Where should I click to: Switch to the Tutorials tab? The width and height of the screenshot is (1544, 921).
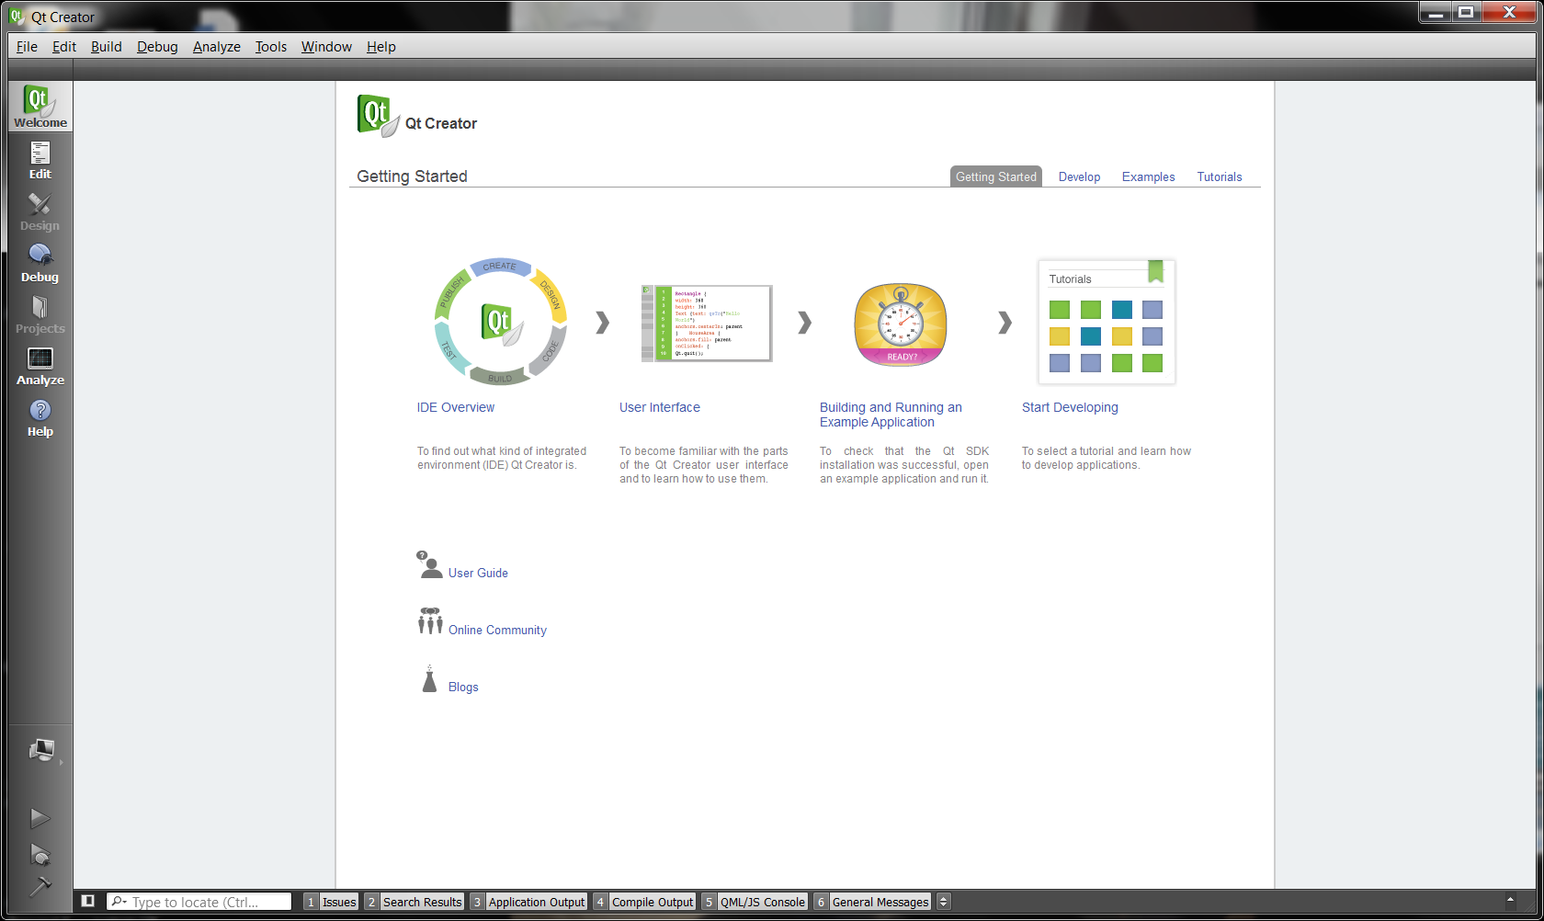click(x=1219, y=176)
